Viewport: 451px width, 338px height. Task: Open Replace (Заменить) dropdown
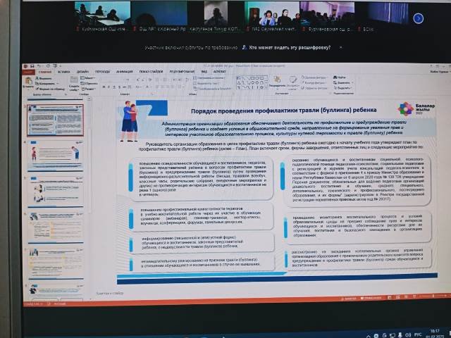coord(343,82)
